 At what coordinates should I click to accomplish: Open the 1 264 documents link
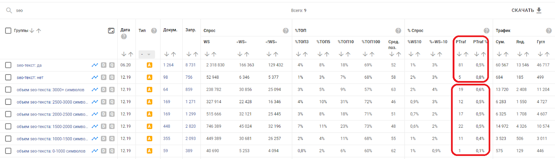[168, 65]
